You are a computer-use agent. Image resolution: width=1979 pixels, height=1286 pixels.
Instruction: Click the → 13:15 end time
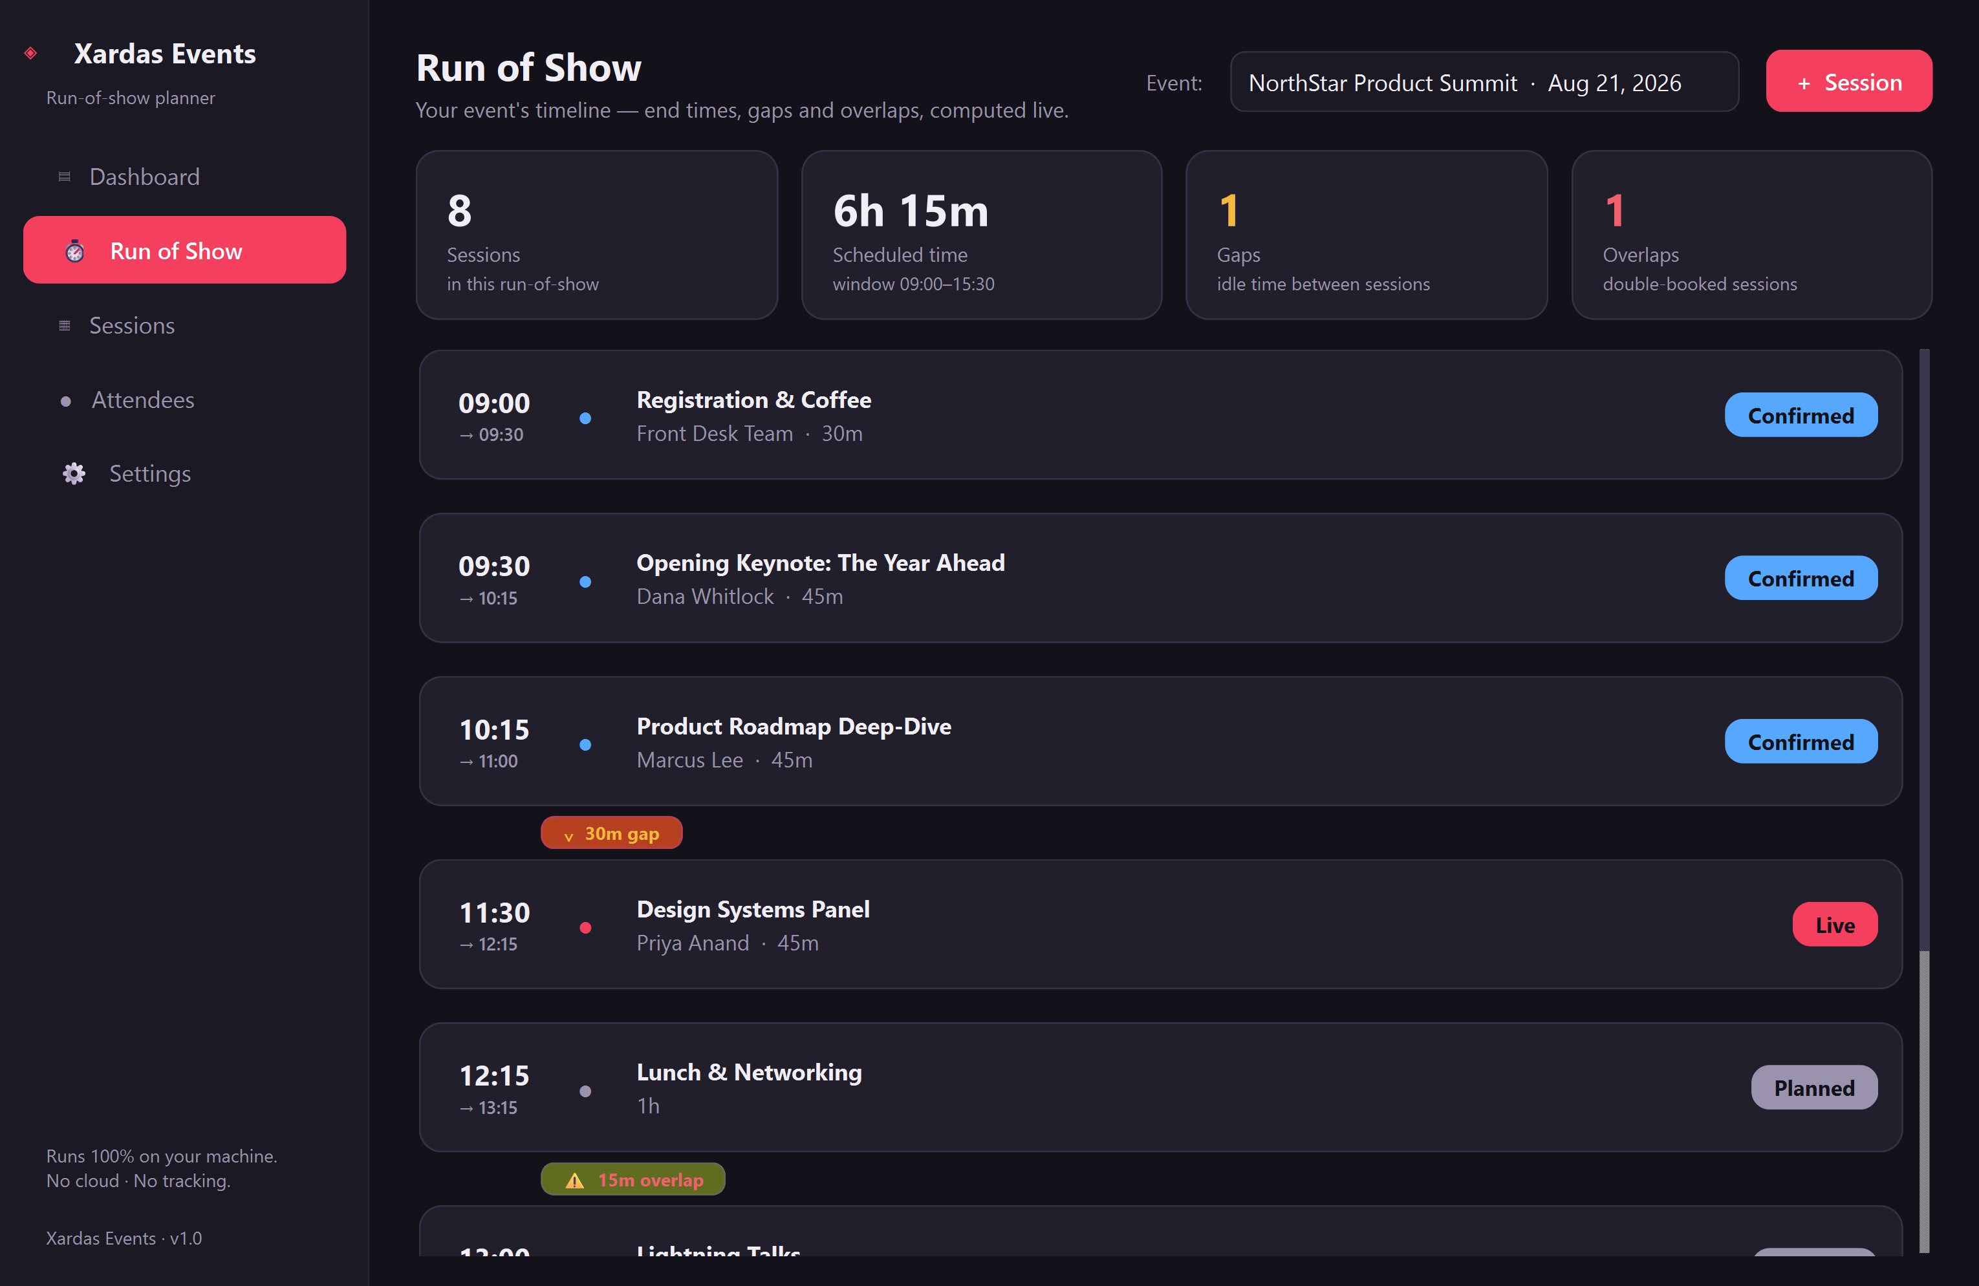click(x=488, y=1108)
